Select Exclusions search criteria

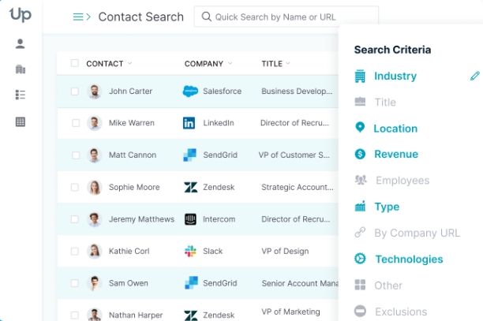[401, 312]
